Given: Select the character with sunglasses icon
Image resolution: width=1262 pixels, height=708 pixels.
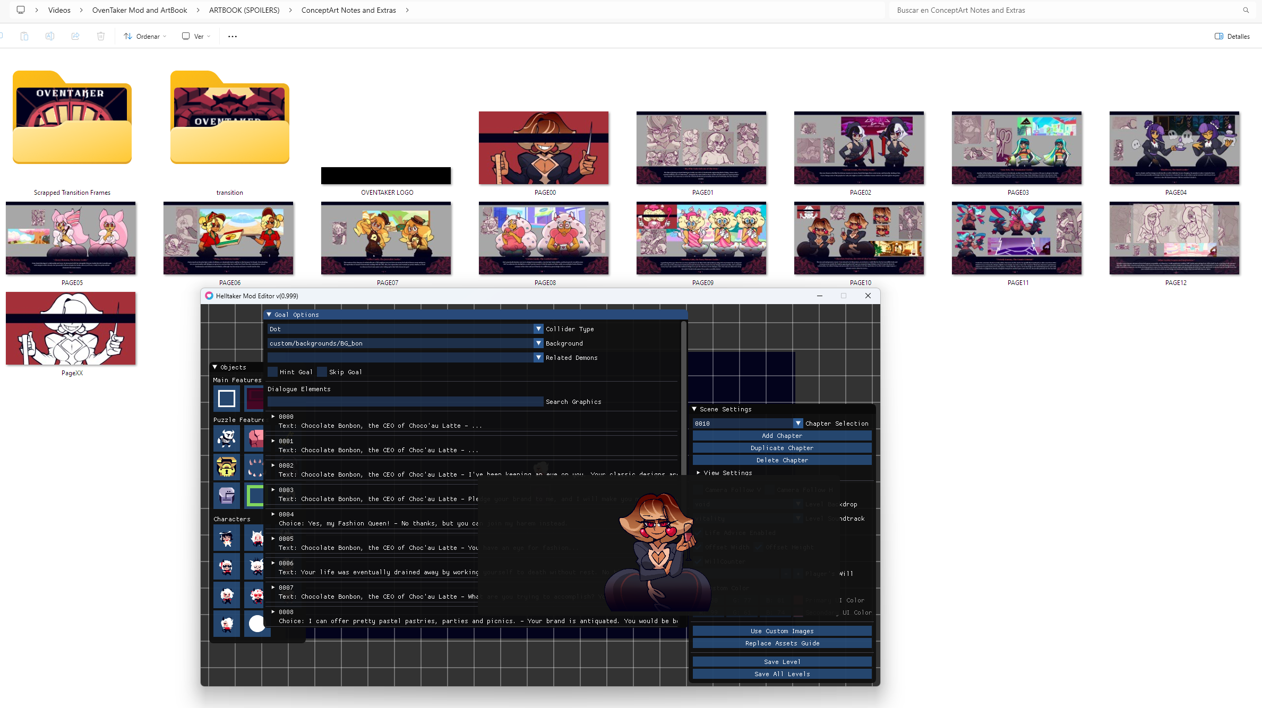Looking at the screenshot, I should tap(227, 566).
